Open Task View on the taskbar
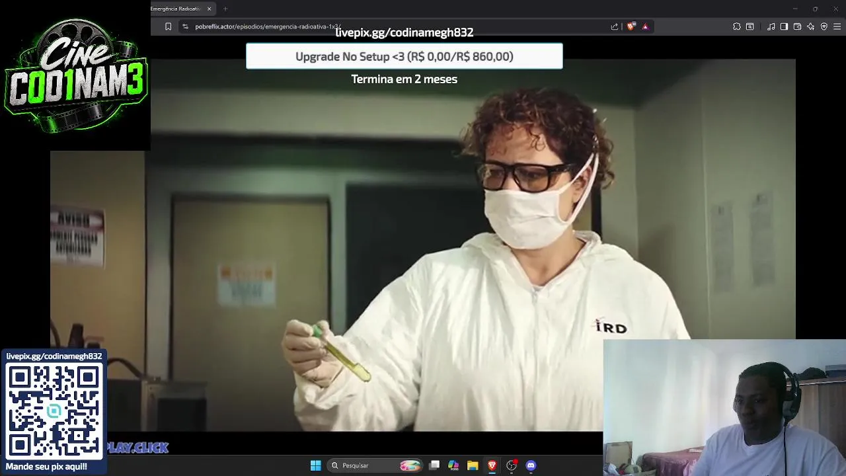846x476 pixels. [434, 465]
